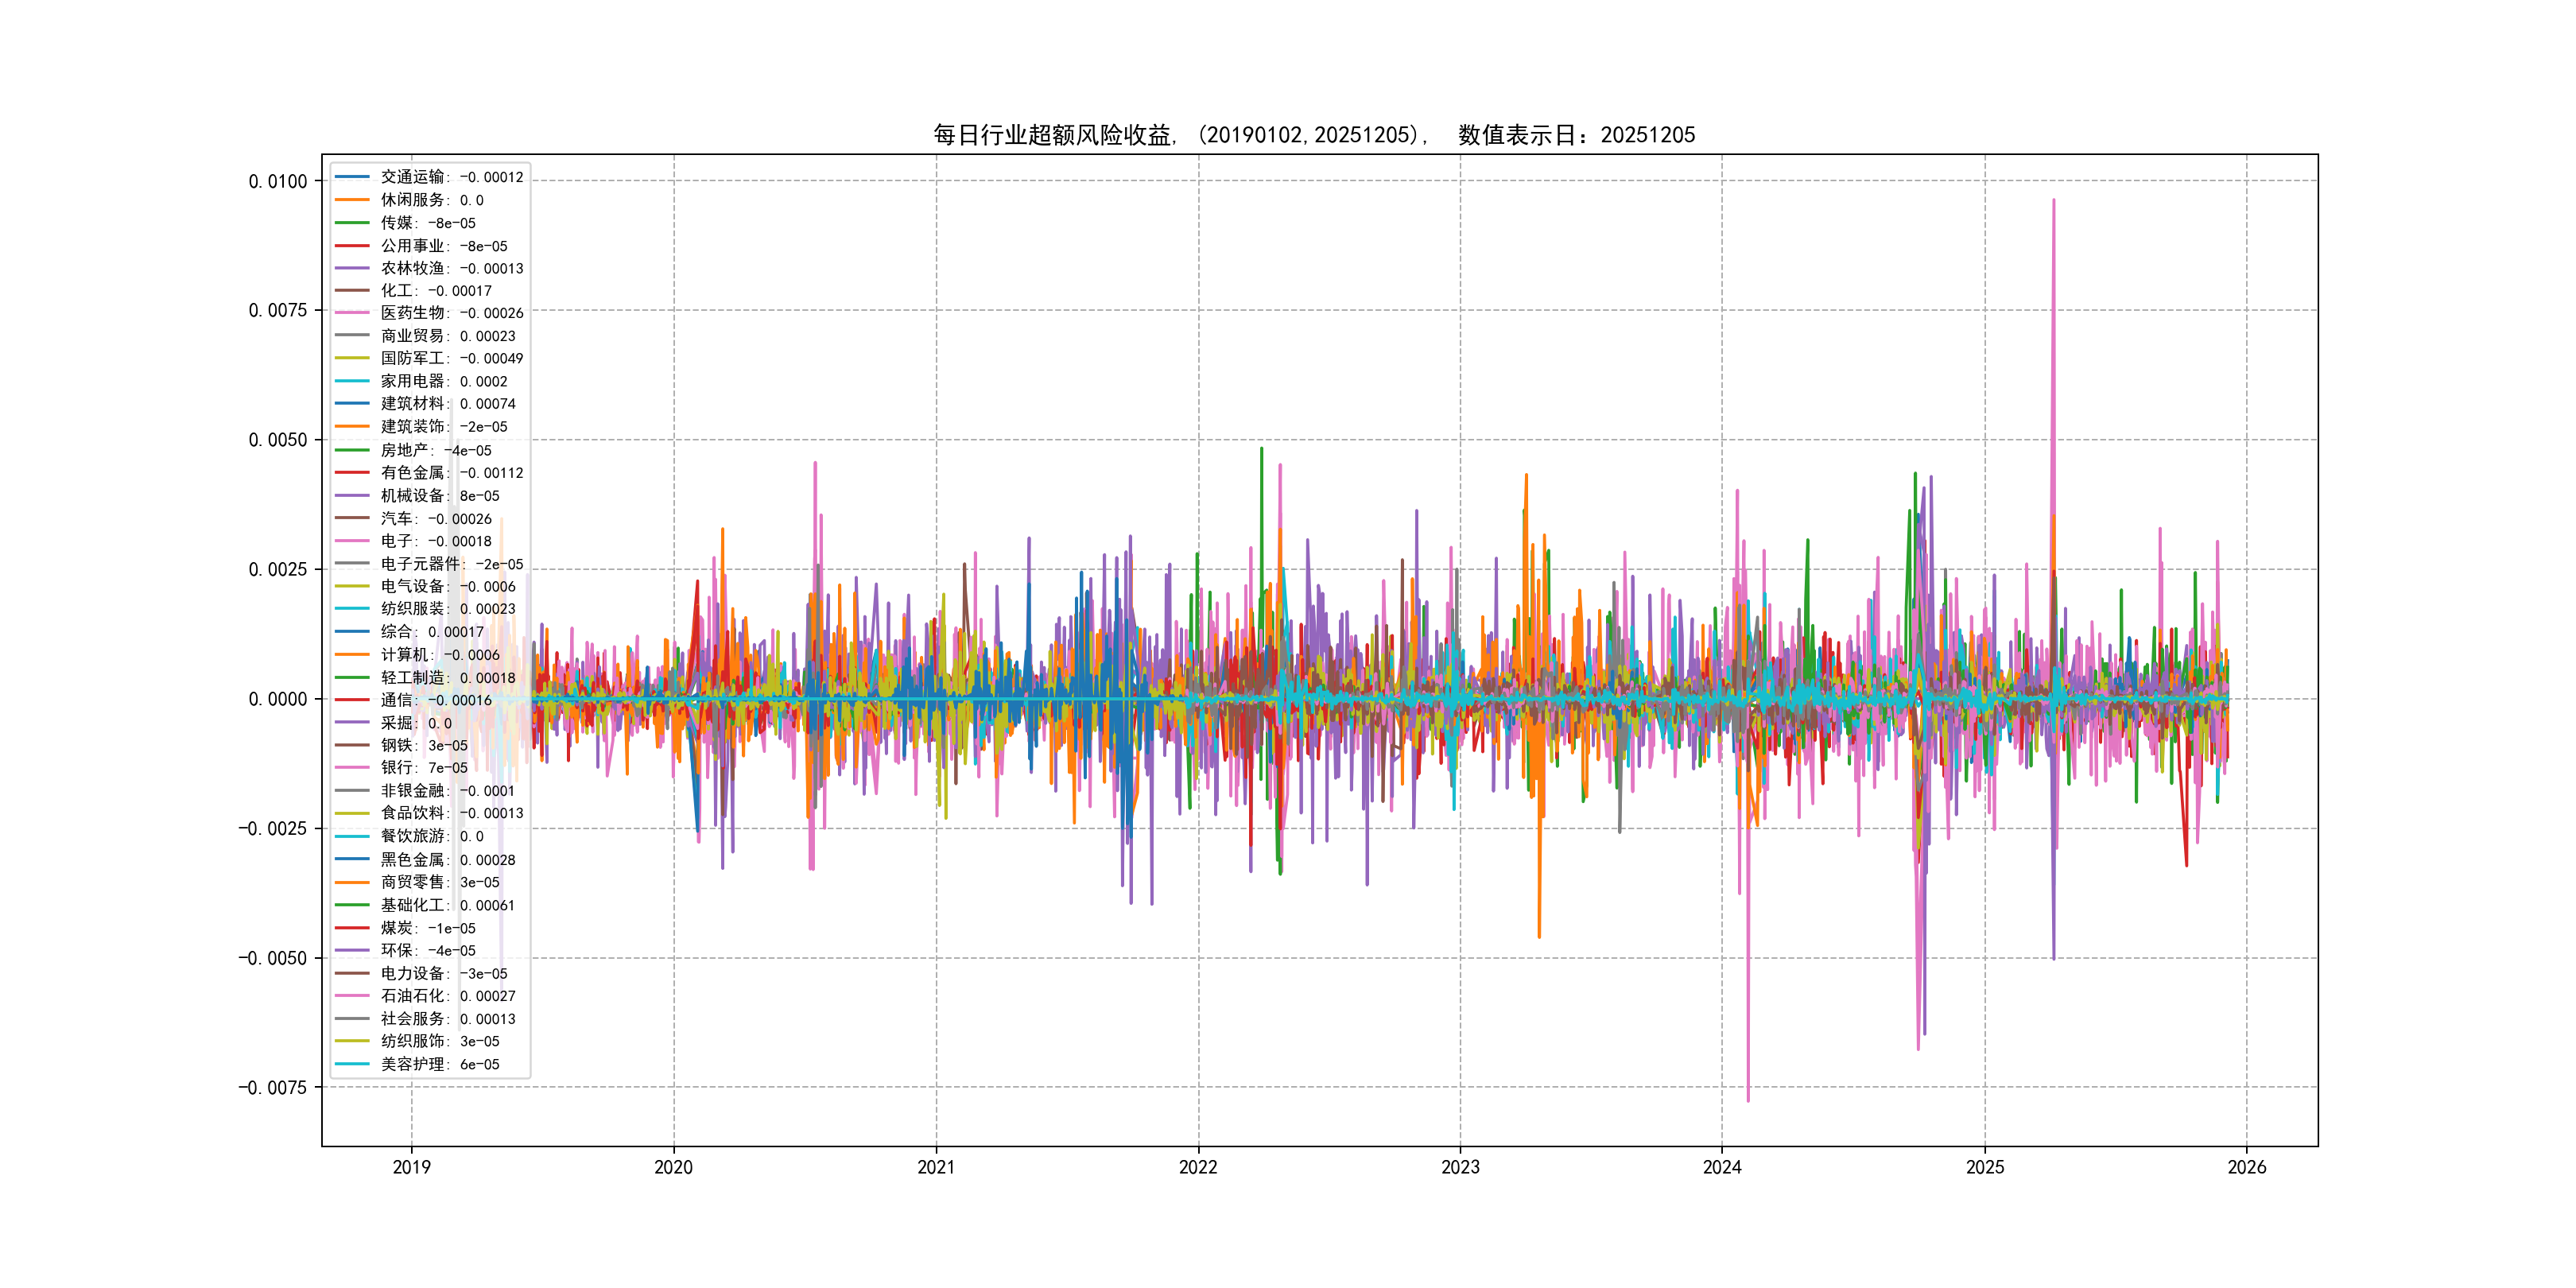Click the 基础化工 legend color line
This screenshot has width=2576, height=1288.
[351, 905]
